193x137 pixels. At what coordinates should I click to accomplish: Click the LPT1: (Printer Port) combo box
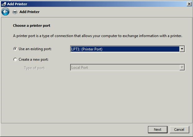(x=128, y=49)
